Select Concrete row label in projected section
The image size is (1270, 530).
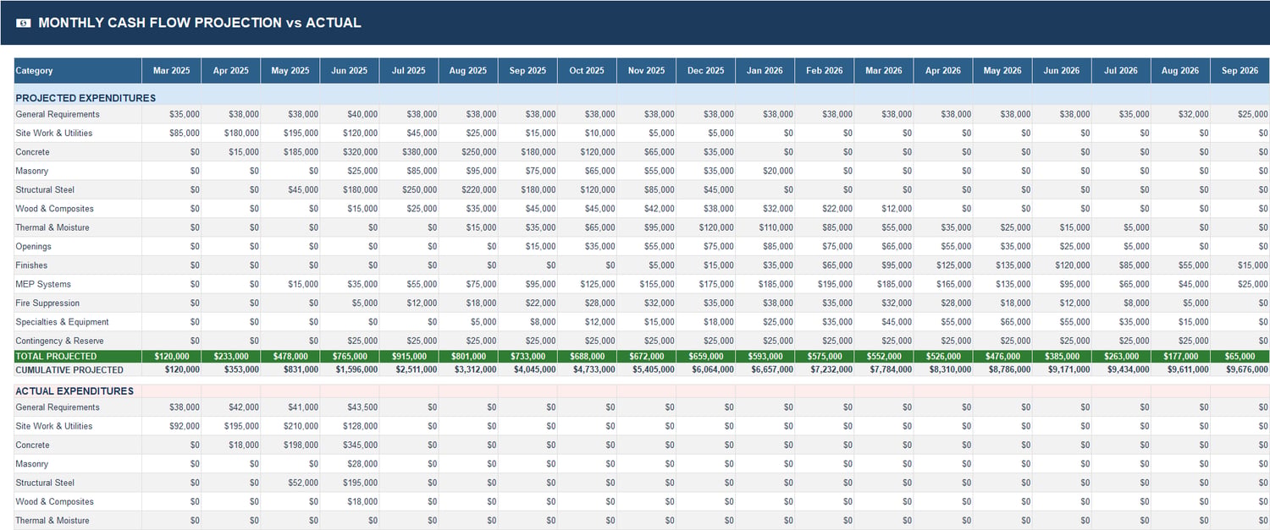click(x=32, y=152)
